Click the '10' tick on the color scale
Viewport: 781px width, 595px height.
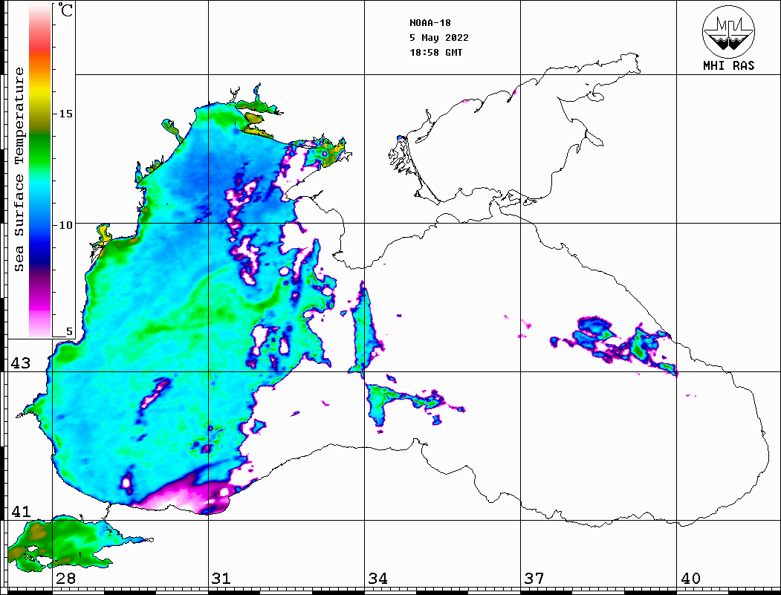point(65,225)
